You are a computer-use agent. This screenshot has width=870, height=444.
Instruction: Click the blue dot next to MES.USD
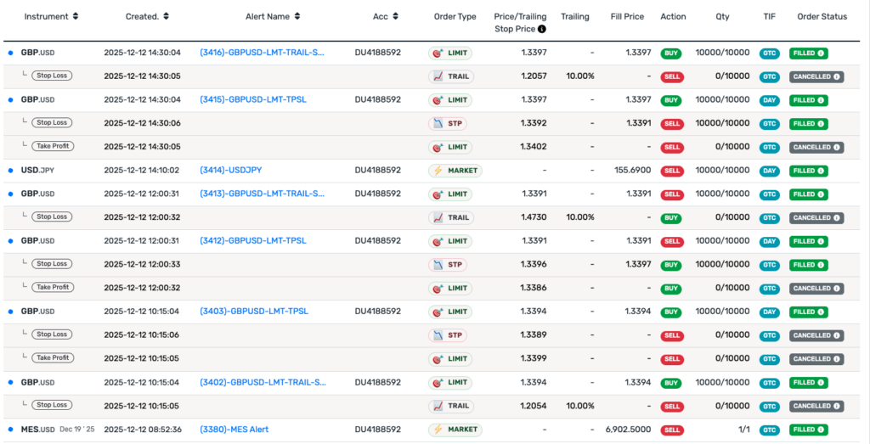coord(10,430)
